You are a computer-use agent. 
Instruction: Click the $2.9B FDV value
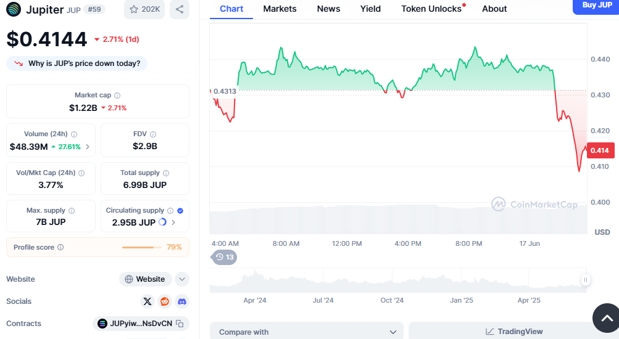pyautogui.click(x=145, y=146)
